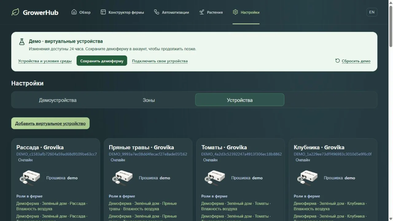Open the Обзор navigation item
The width and height of the screenshot is (393, 221).
[x=81, y=12]
